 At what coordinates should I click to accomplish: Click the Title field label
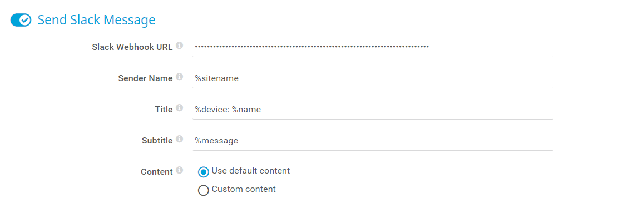pos(164,110)
